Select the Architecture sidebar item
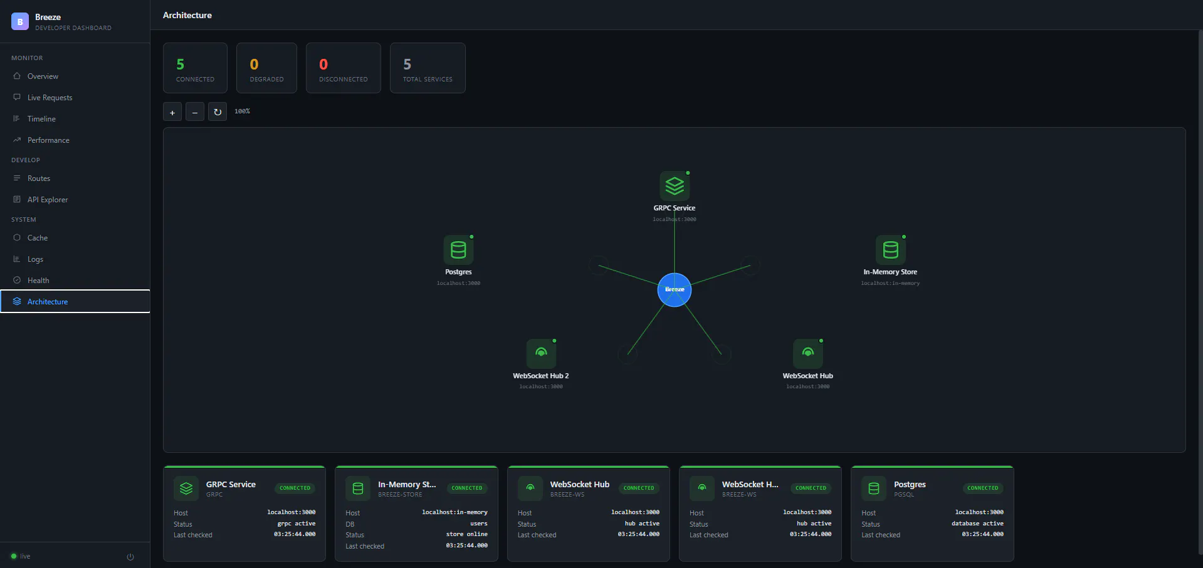This screenshot has width=1203, height=568. [x=75, y=301]
